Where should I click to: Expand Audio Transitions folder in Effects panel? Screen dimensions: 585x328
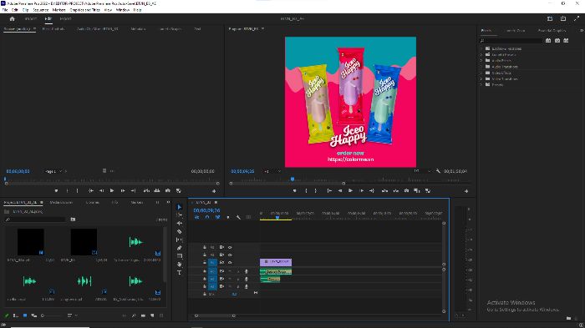tap(481, 66)
